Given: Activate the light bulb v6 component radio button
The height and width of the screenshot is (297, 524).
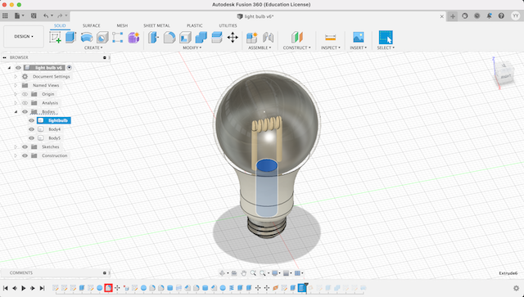Looking at the screenshot, I should coord(69,67).
